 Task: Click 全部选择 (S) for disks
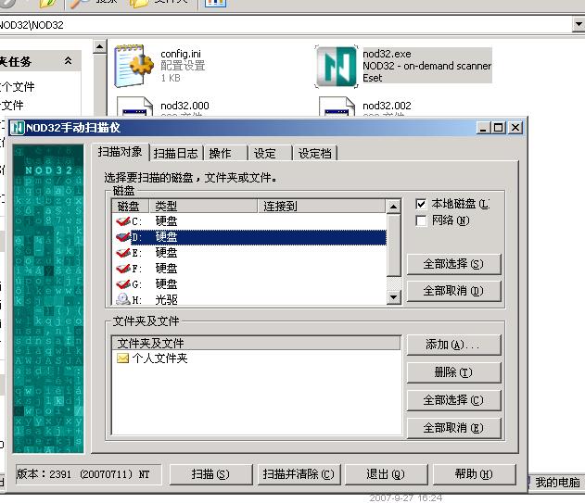(x=453, y=264)
